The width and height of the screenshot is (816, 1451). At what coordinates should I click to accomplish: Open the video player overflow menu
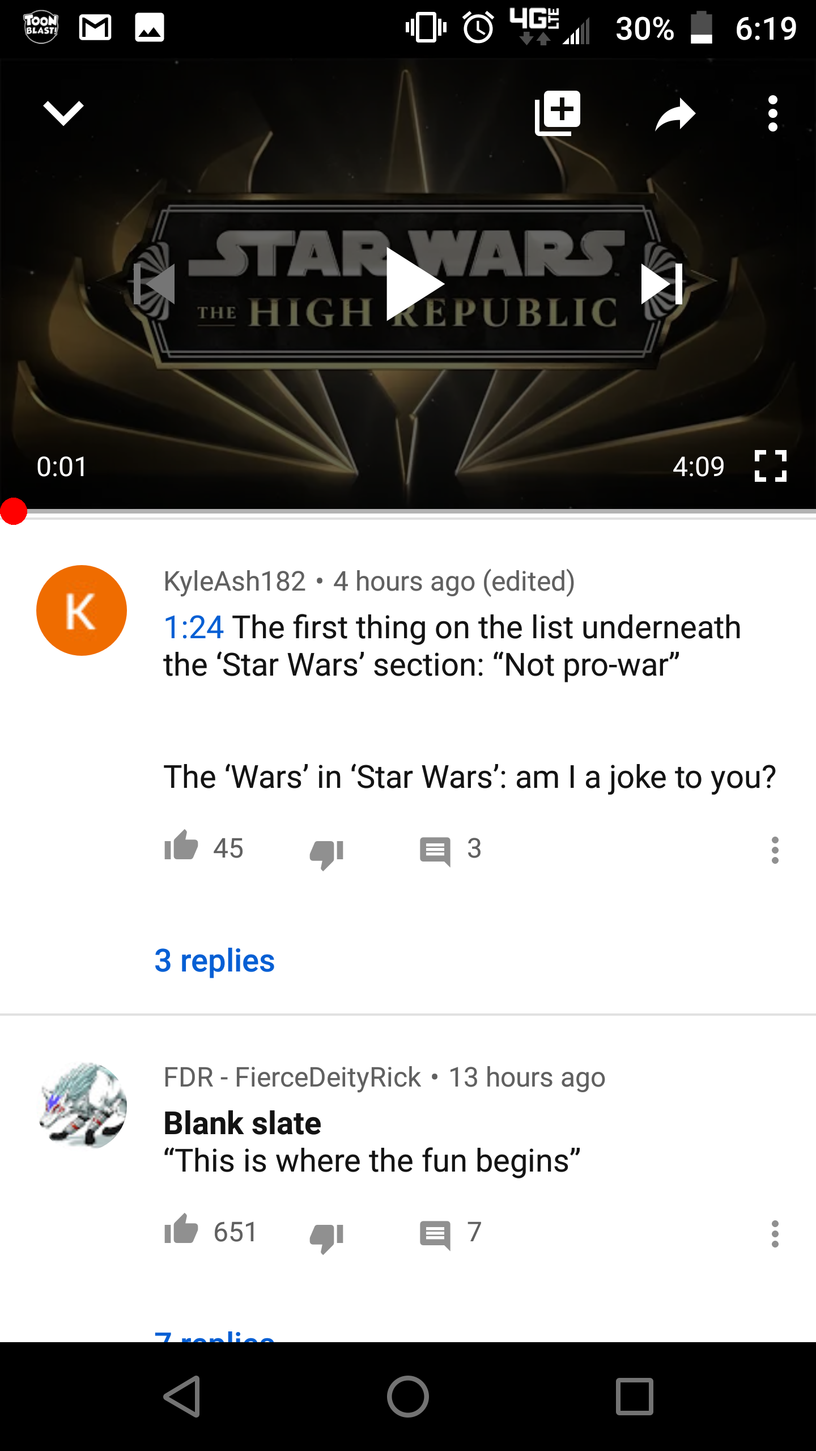coord(772,113)
